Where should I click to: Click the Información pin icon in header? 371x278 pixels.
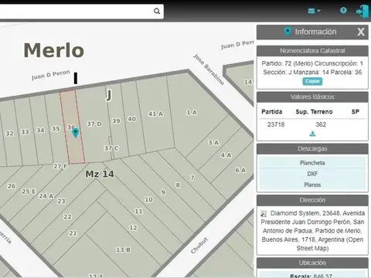click(288, 32)
